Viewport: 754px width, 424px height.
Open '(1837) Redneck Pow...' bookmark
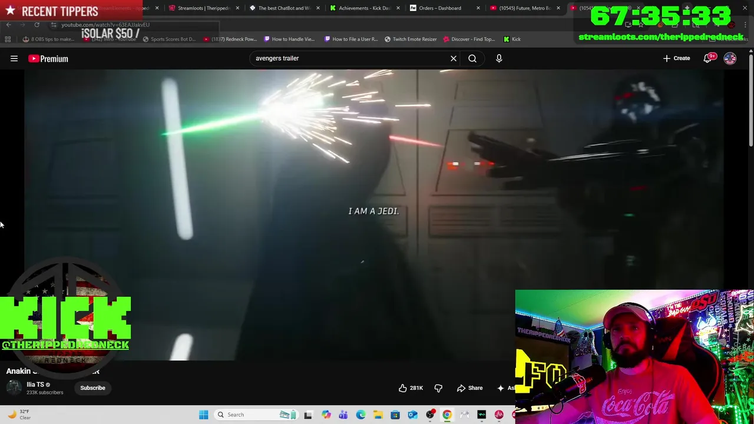tap(230, 39)
